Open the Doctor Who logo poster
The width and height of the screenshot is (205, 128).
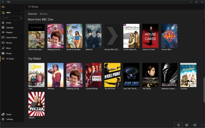tap(169, 36)
